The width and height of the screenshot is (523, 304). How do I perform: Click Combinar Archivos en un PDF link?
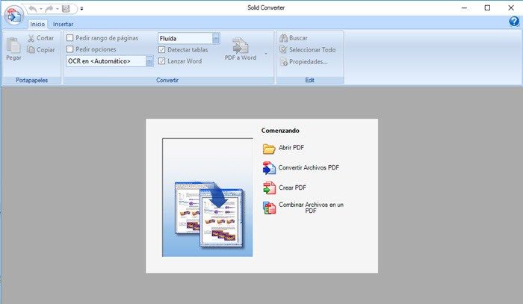click(303, 208)
